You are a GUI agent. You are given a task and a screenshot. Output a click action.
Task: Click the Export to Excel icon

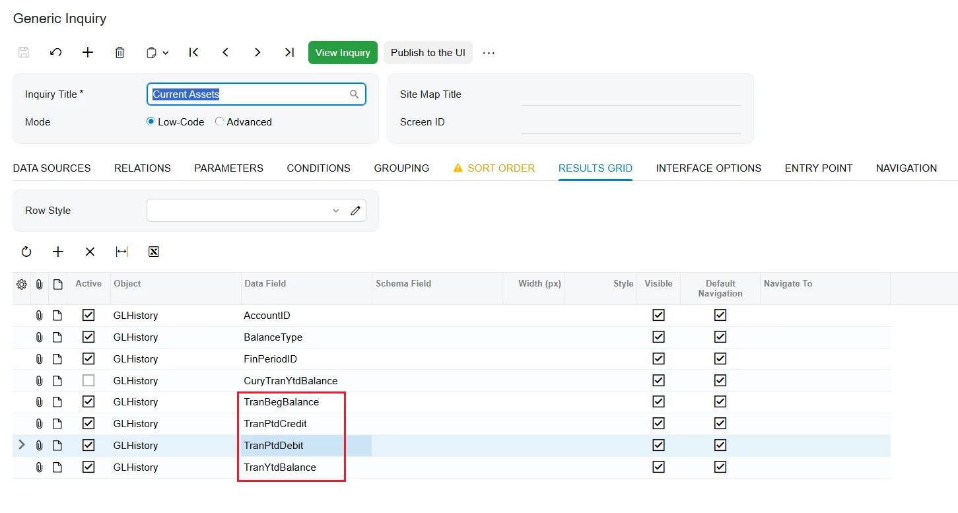154,252
